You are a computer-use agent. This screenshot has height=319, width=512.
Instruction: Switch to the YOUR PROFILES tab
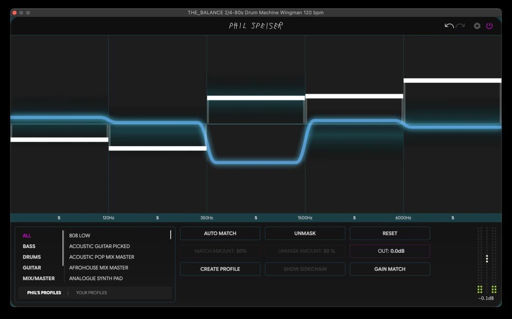pos(91,292)
